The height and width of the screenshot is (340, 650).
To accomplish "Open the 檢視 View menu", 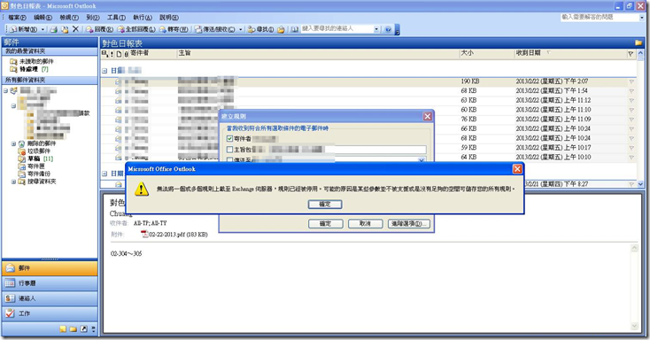I will (x=69, y=18).
